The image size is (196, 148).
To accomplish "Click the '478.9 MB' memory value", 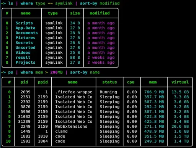I will tap(154, 131).
